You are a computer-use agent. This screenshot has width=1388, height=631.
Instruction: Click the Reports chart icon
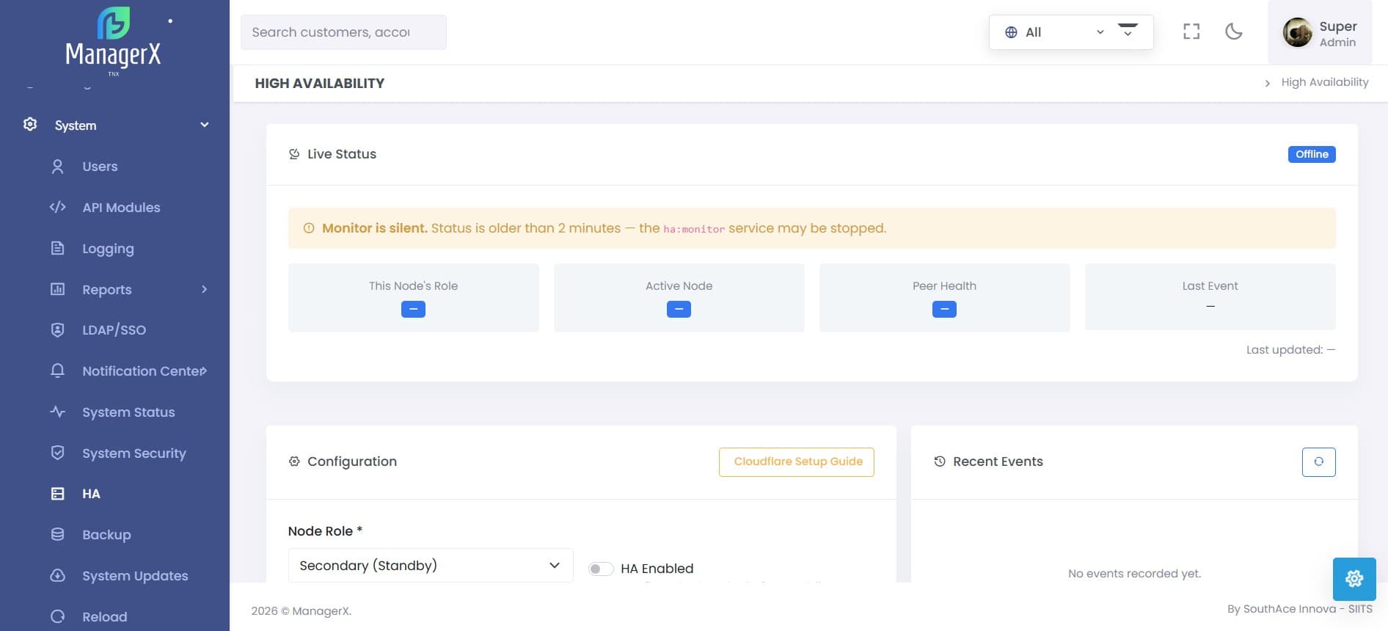[57, 289]
